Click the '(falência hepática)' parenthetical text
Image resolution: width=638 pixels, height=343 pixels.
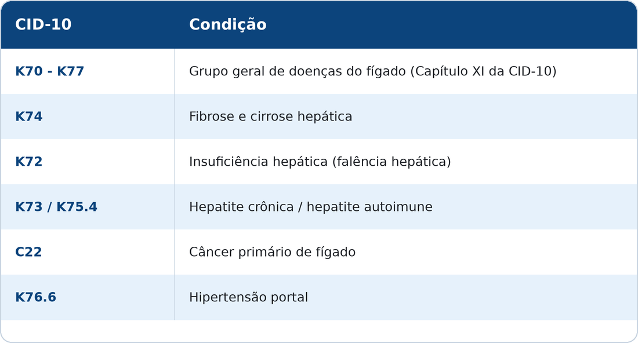(391, 162)
